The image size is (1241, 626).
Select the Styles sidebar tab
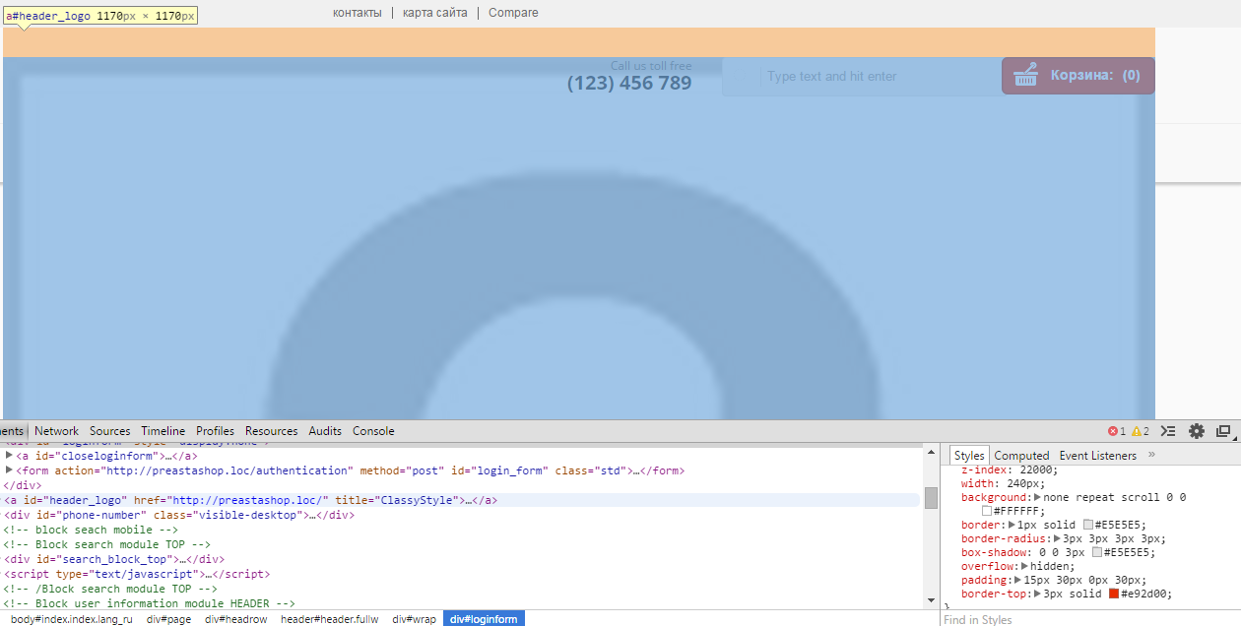(969, 456)
